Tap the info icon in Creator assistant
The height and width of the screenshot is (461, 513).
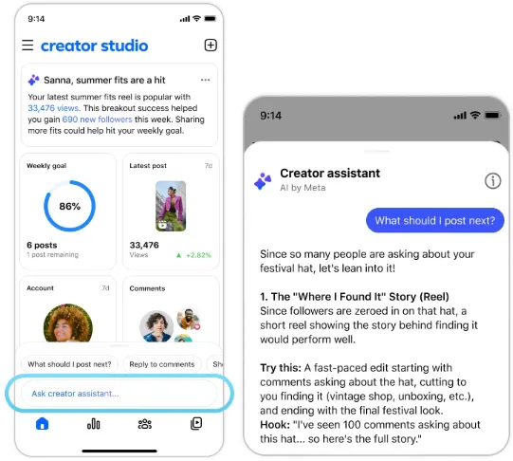pos(492,180)
